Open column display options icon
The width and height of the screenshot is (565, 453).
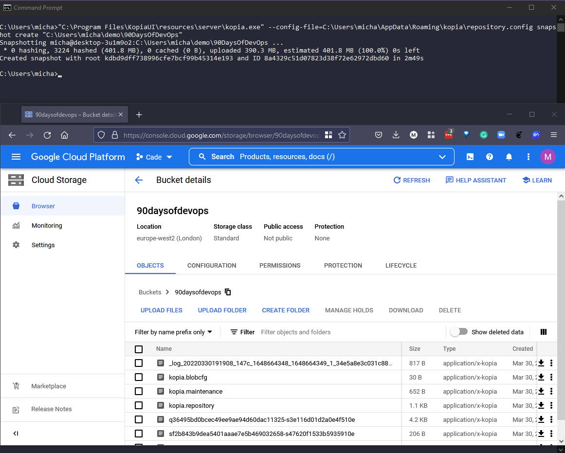click(544, 332)
